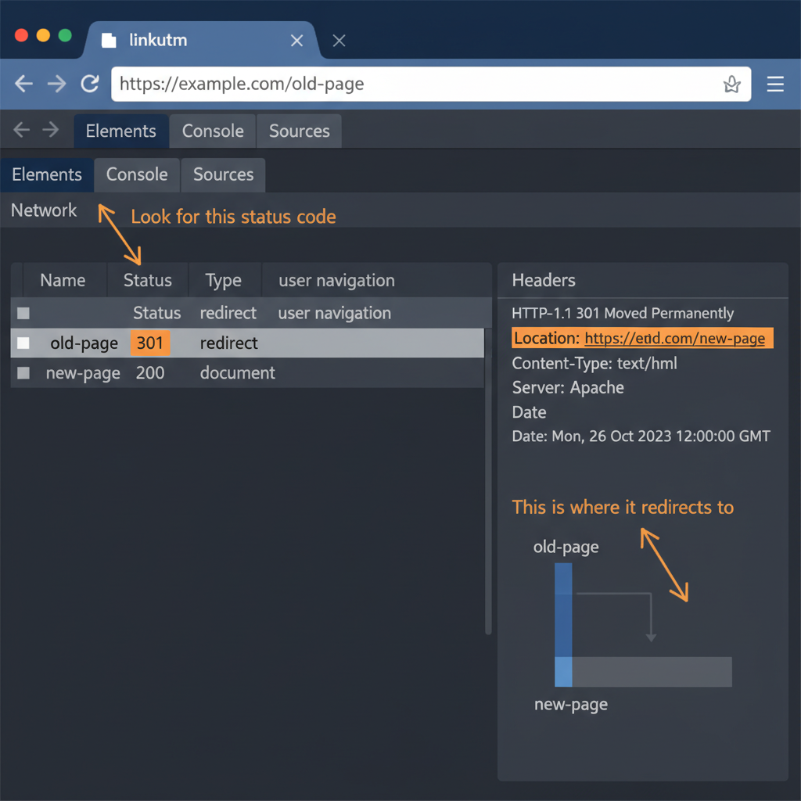This screenshot has height=801, width=801.
Task: Select the highlighted 301 status cell
Action: pyautogui.click(x=150, y=343)
